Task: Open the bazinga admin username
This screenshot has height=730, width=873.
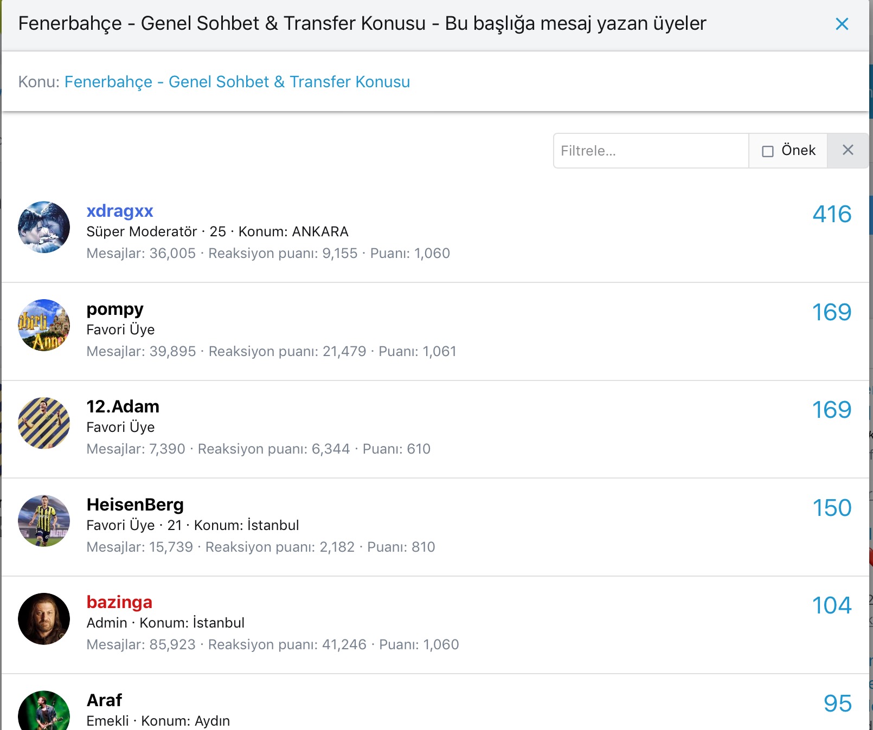Action: [119, 602]
